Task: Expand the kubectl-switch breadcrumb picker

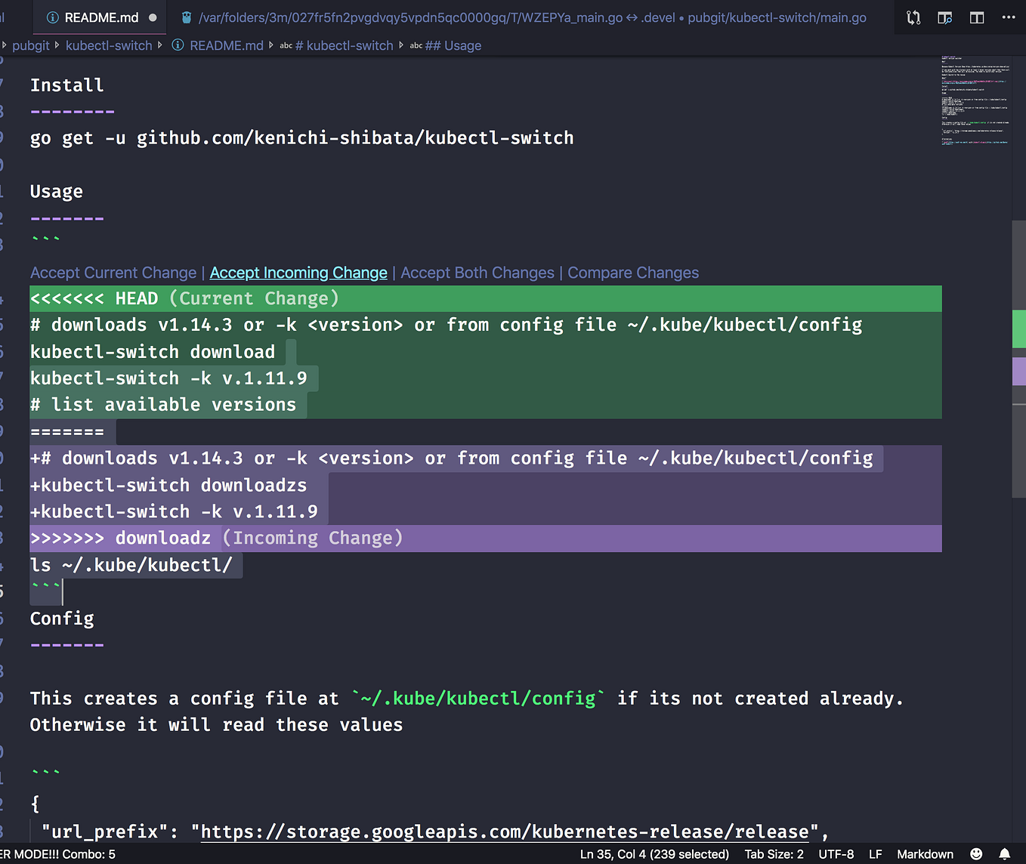Action: pyautogui.click(x=109, y=45)
